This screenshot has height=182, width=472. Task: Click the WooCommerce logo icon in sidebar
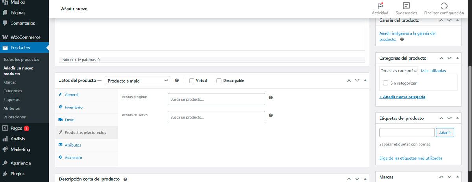point(5,37)
